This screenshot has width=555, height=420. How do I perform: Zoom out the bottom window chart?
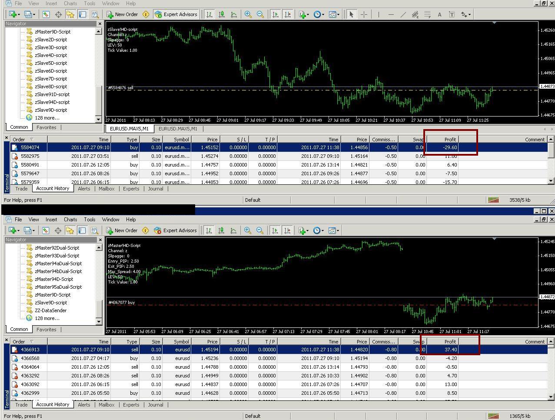point(259,230)
